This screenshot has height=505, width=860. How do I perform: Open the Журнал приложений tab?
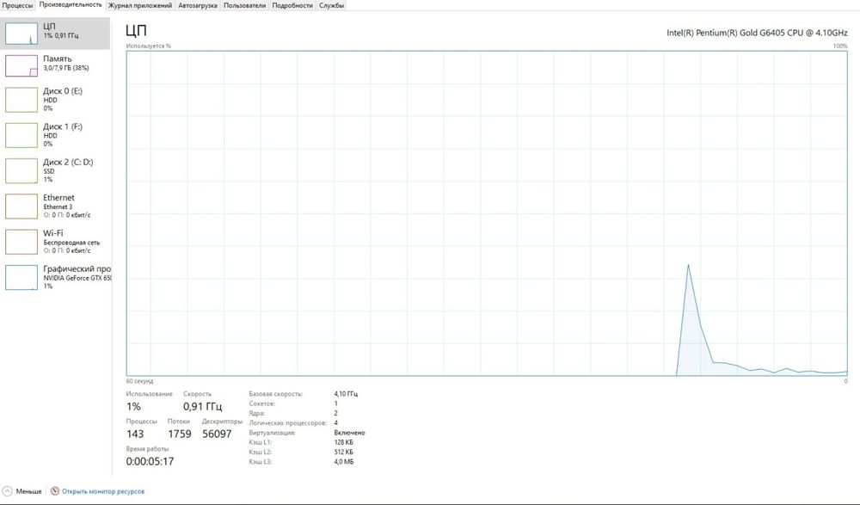pyautogui.click(x=140, y=5)
